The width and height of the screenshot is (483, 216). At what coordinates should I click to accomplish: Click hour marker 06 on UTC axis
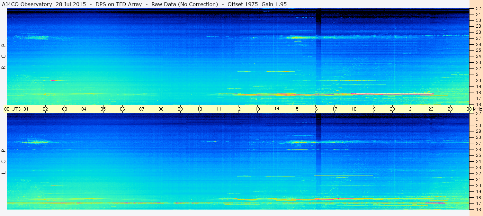click(x=122, y=109)
